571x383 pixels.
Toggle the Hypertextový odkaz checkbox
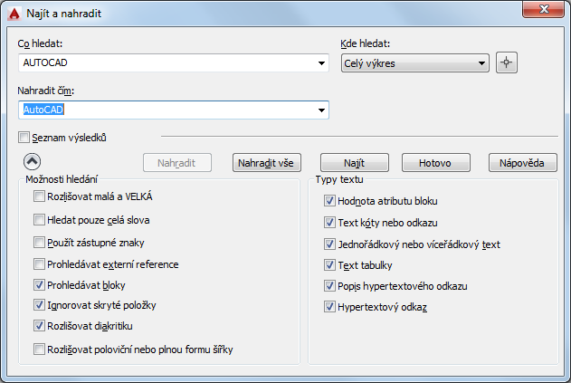329,306
